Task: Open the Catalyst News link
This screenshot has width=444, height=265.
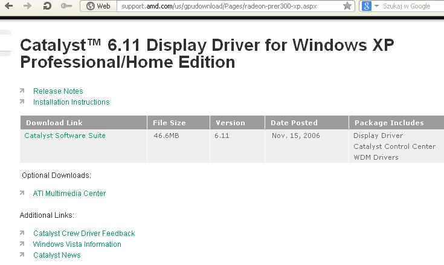Action: 57,255
